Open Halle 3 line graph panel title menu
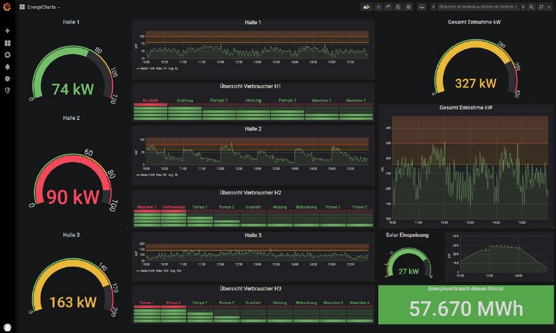Image resolution: width=556 pixels, height=333 pixels. [x=253, y=235]
